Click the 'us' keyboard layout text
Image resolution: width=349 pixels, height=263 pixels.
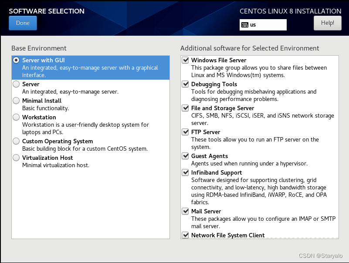click(253, 25)
